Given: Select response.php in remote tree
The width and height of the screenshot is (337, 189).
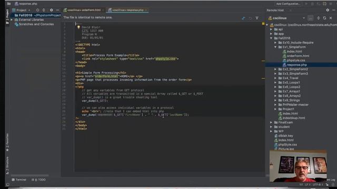Looking at the screenshot, I should point(295,65).
